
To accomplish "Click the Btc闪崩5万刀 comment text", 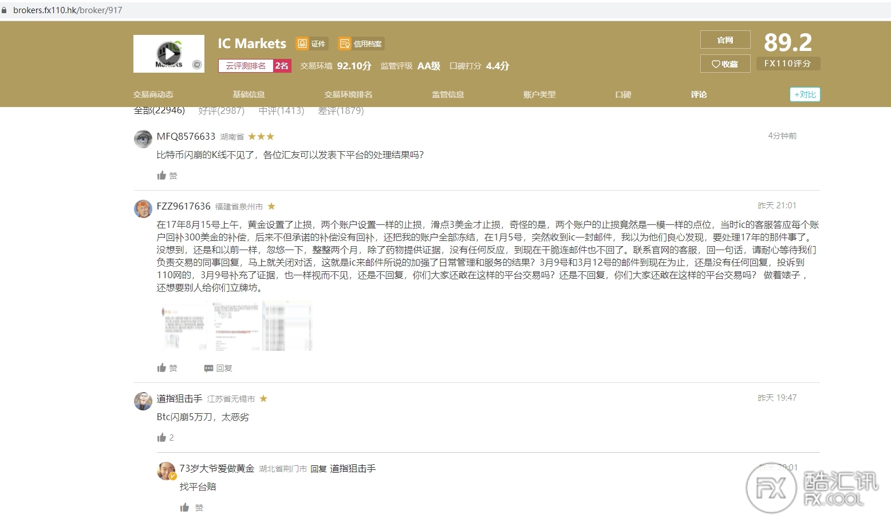I will [203, 417].
